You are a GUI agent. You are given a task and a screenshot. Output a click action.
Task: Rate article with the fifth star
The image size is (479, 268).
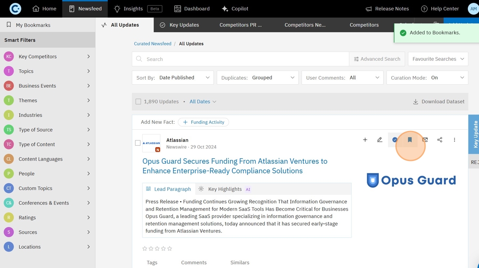tap(170, 249)
